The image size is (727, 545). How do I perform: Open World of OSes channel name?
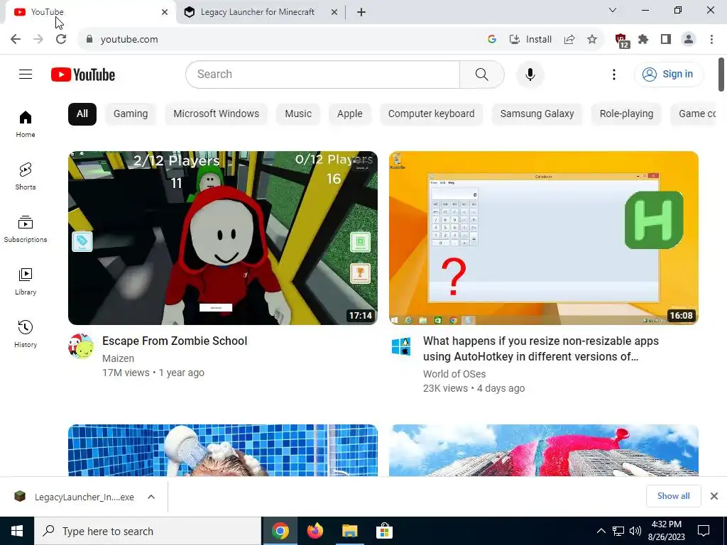pyautogui.click(x=454, y=374)
